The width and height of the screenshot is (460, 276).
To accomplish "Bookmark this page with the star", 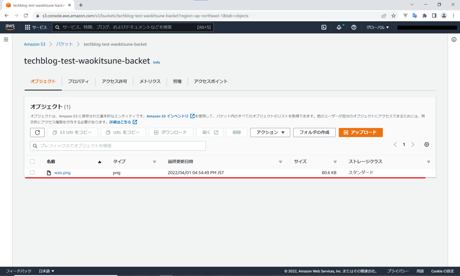I will tap(393, 16).
